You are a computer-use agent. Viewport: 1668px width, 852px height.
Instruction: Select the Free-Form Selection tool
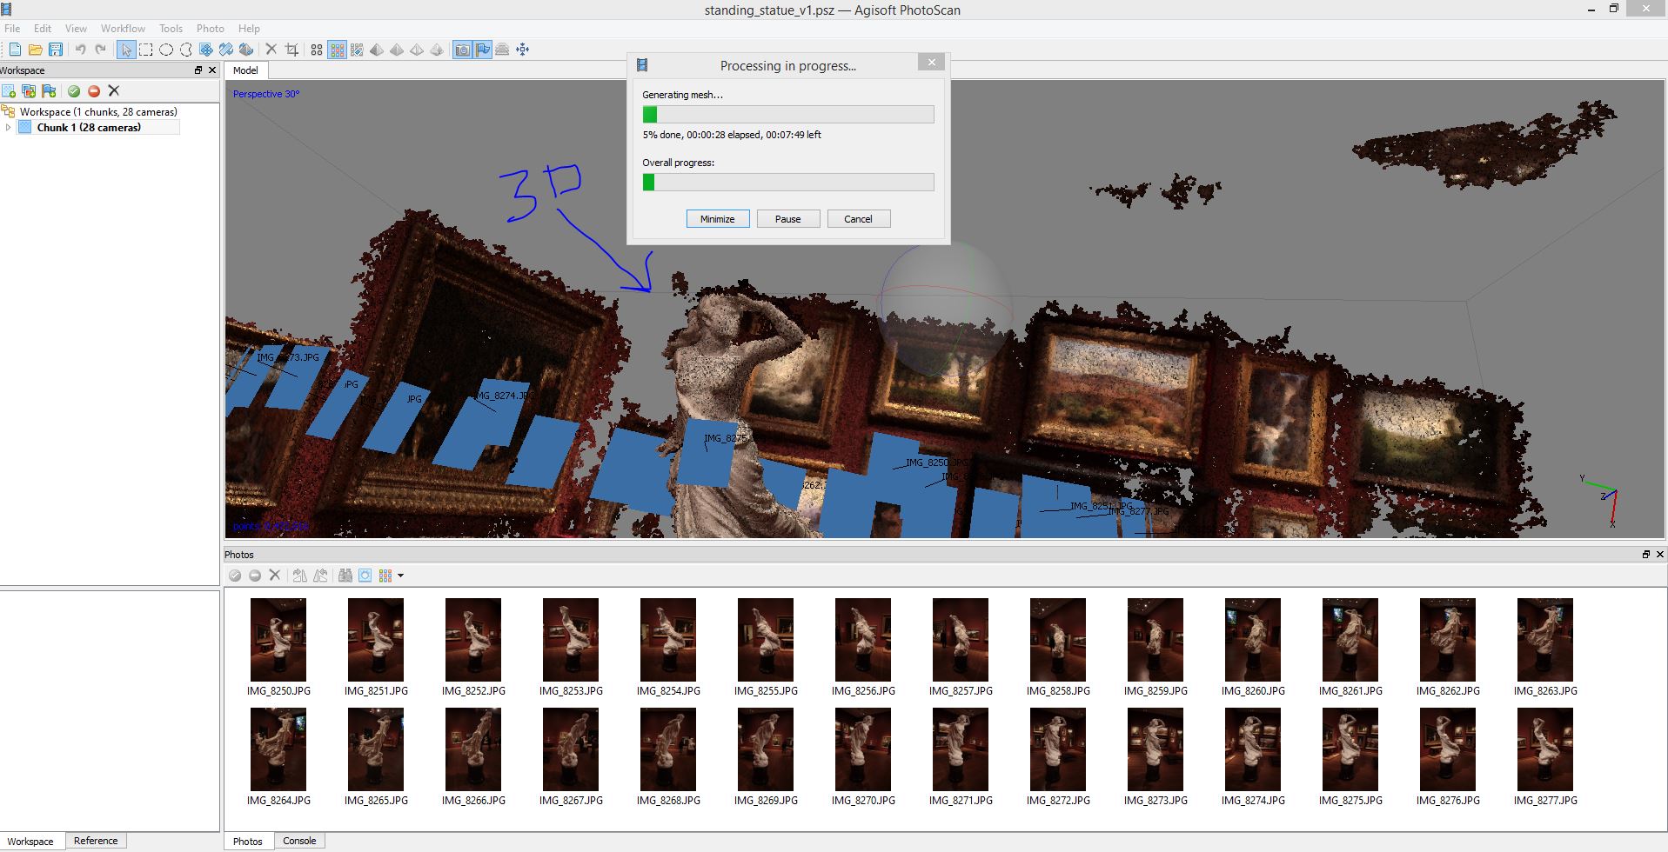click(x=186, y=50)
